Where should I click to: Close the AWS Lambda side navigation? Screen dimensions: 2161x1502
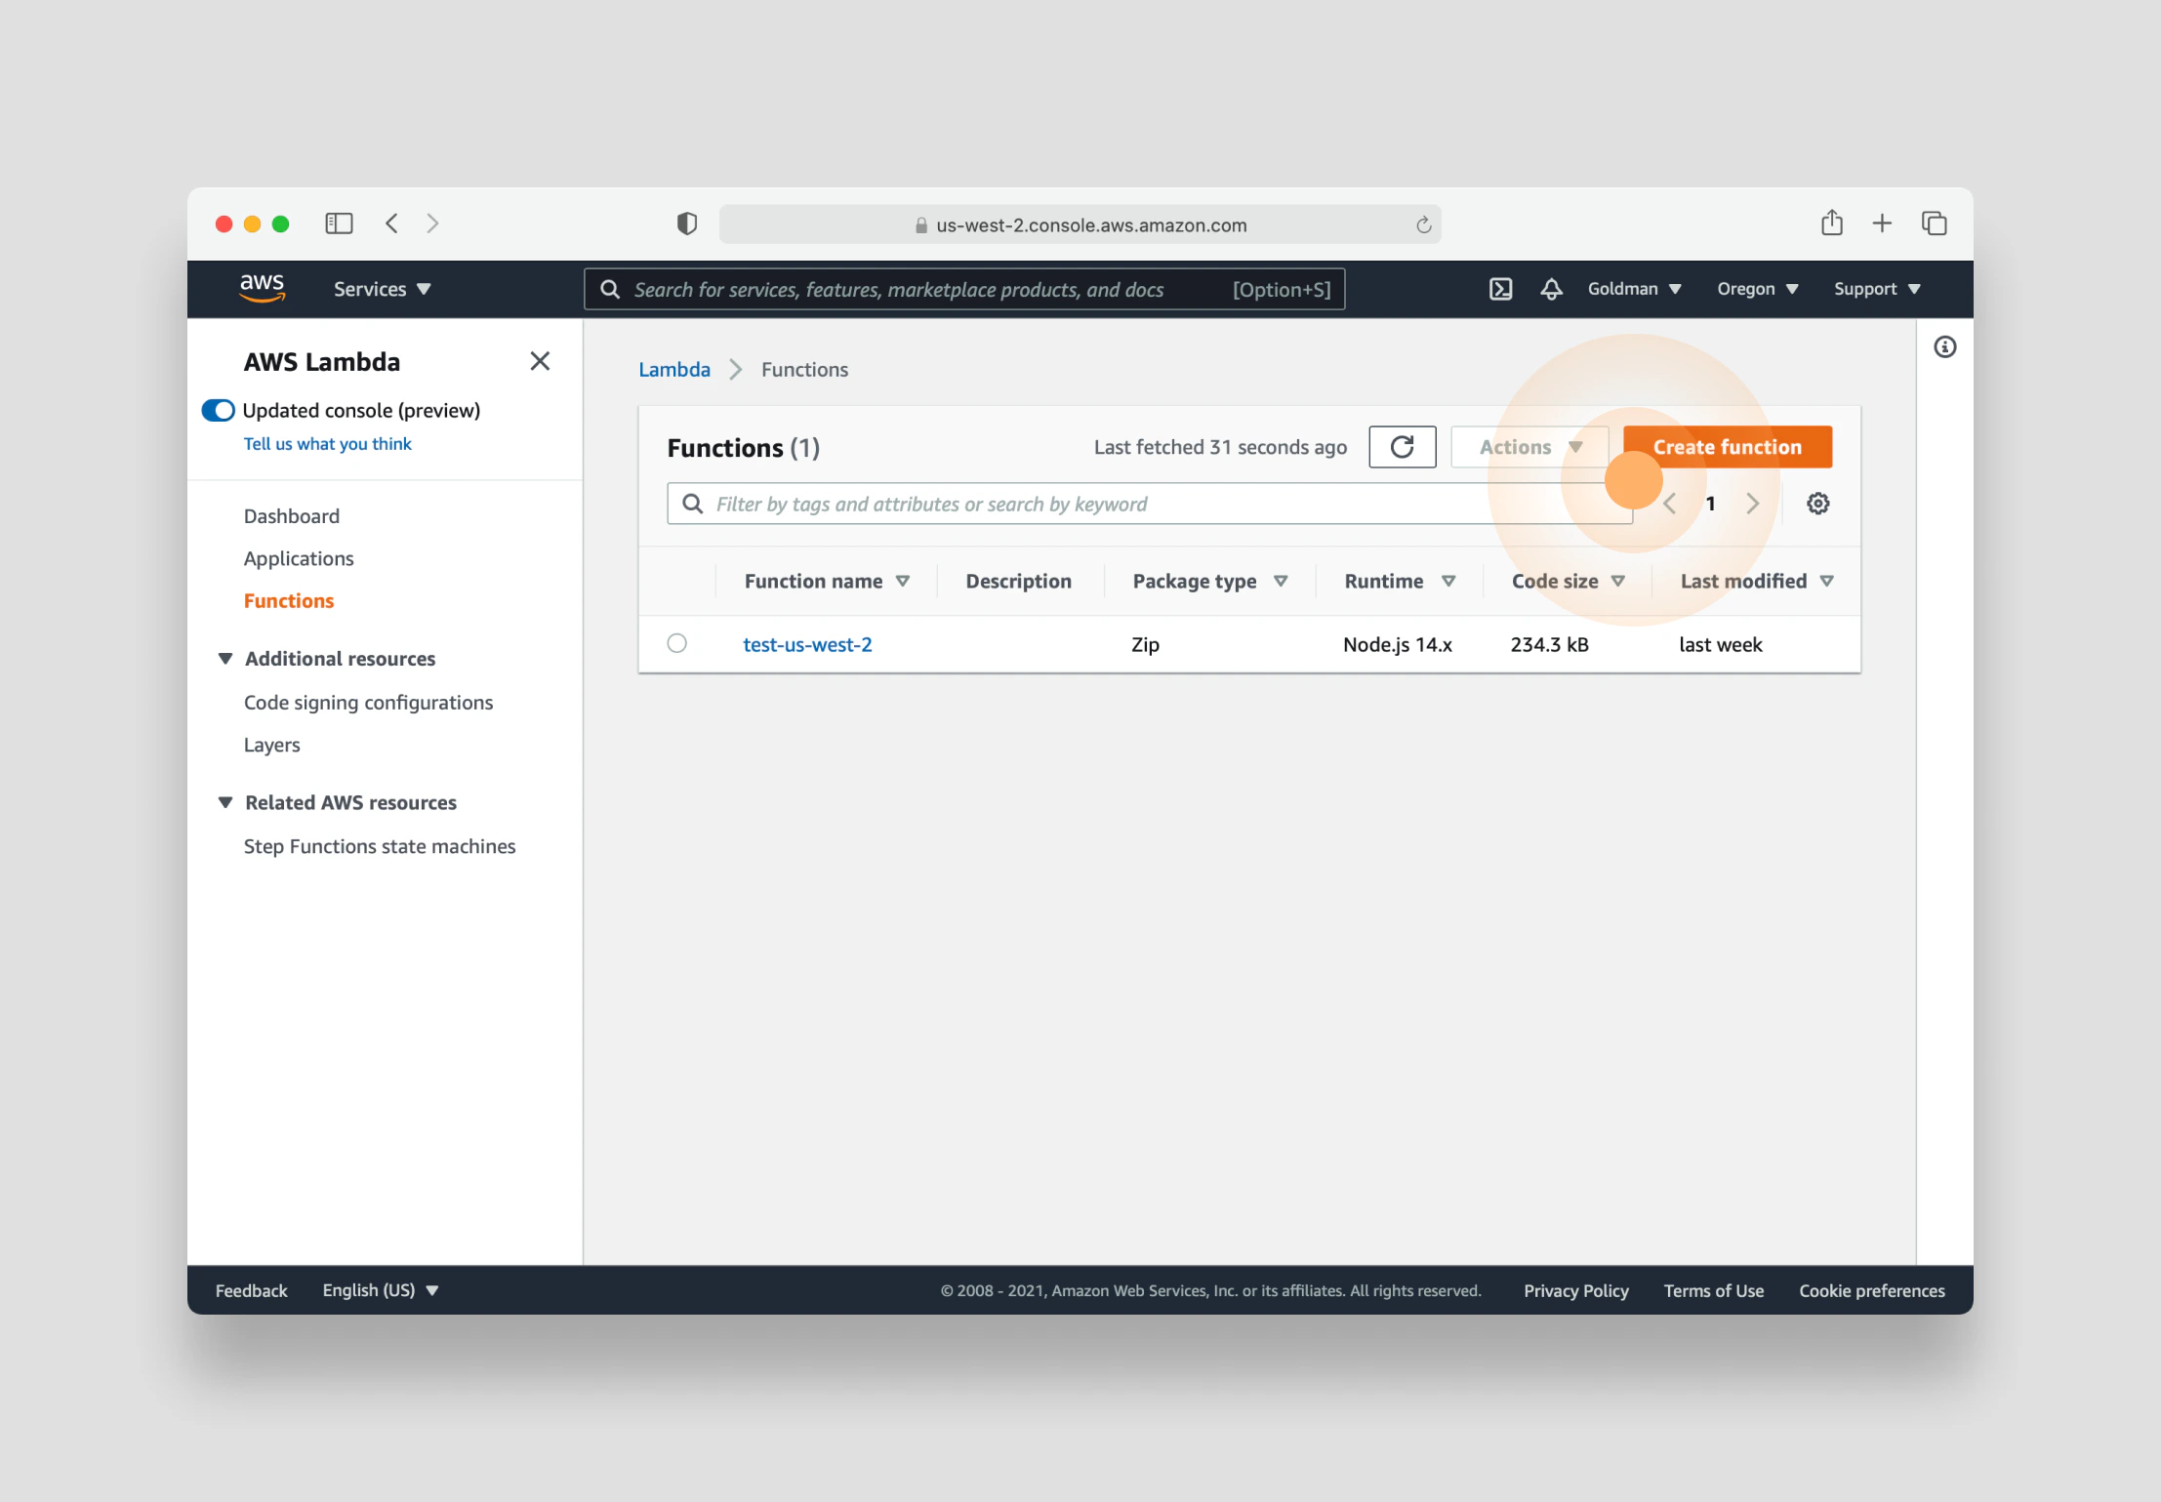pyautogui.click(x=540, y=361)
